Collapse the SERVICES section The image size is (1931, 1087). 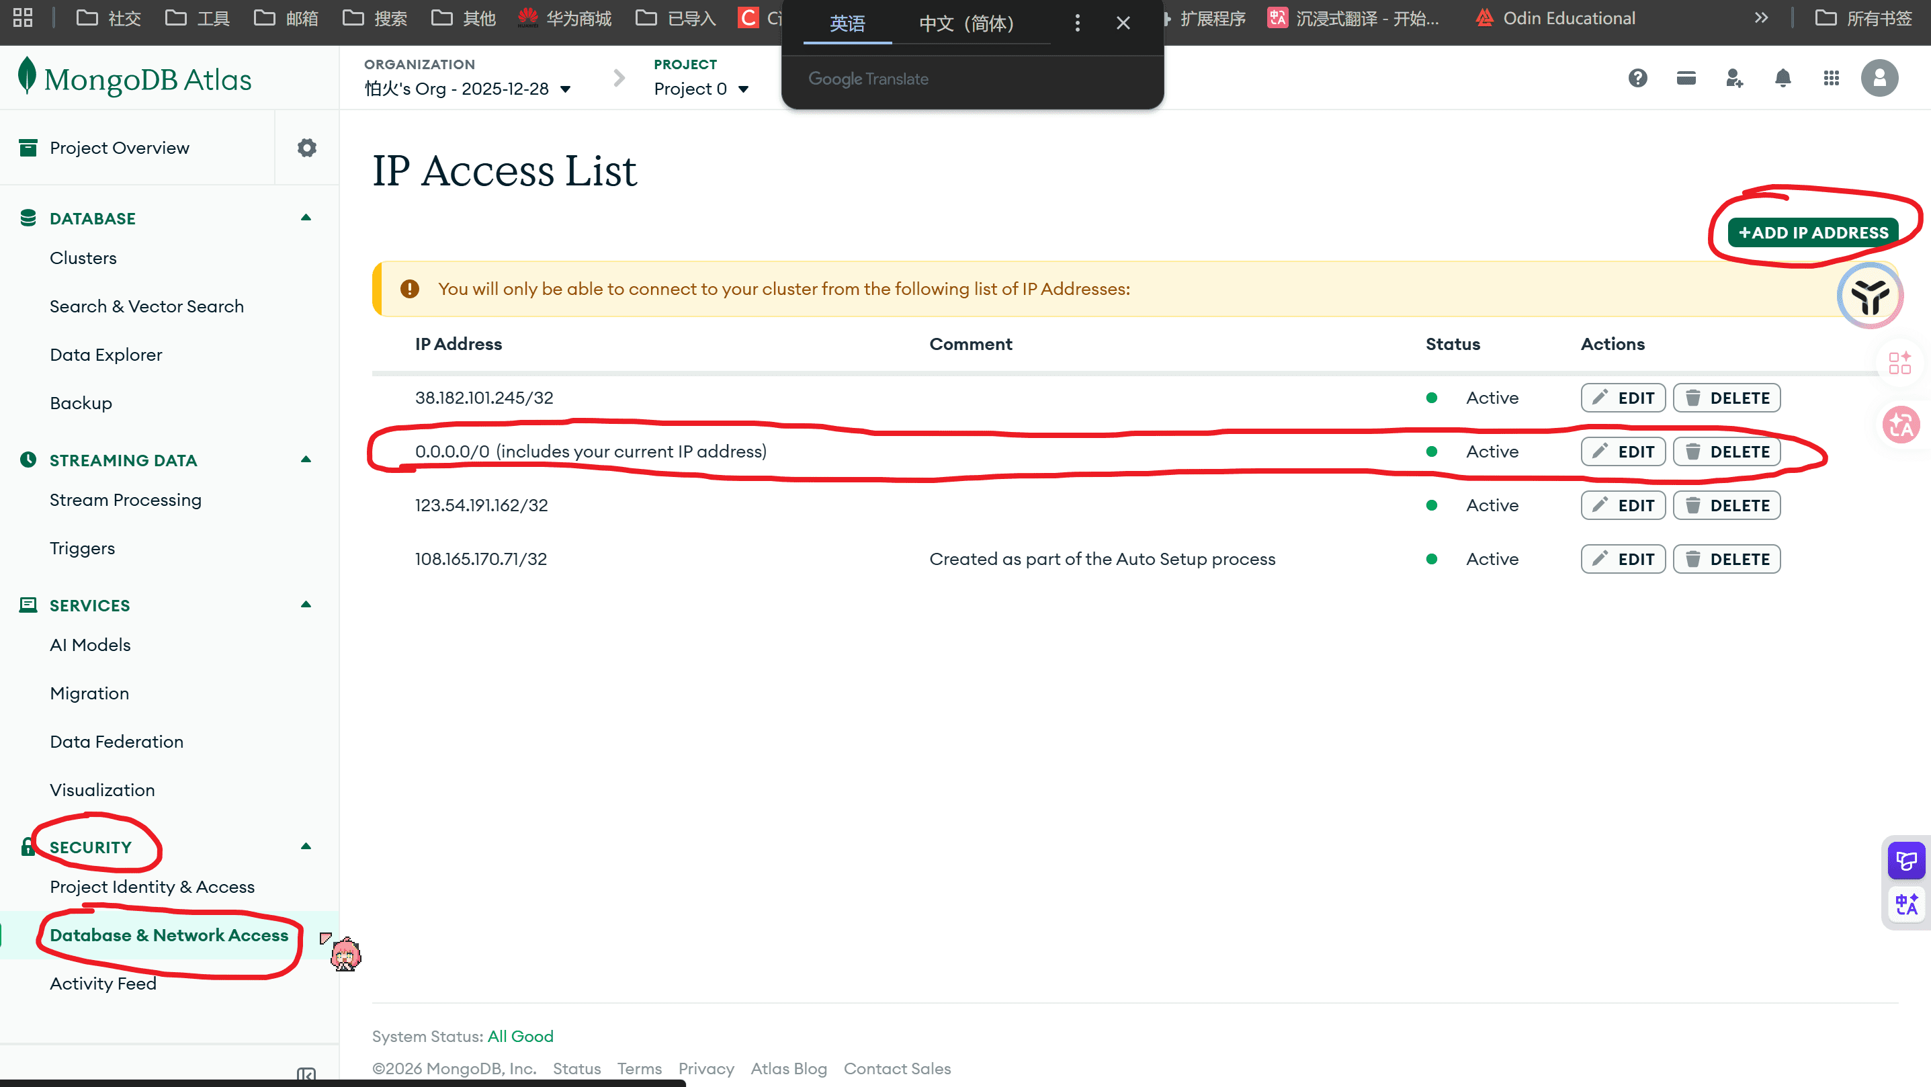(x=306, y=605)
